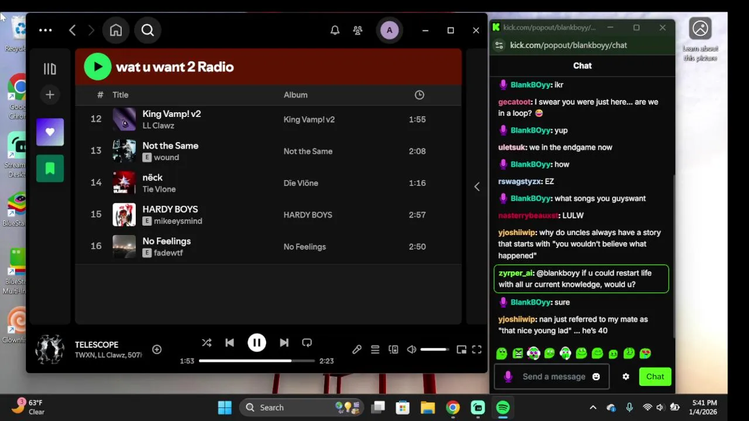Expand the Now Playing side panel arrow
The height and width of the screenshot is (421, 749).
(x=477, y=187)
